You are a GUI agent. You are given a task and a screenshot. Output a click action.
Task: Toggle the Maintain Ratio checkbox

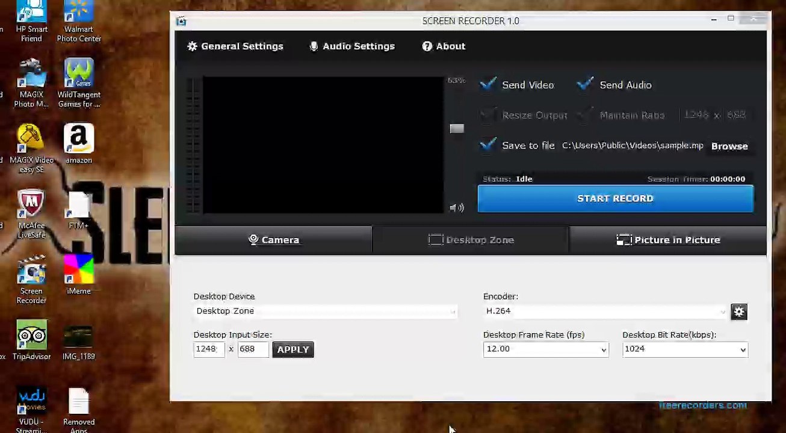pyautogui.click(x=586, y=115)
